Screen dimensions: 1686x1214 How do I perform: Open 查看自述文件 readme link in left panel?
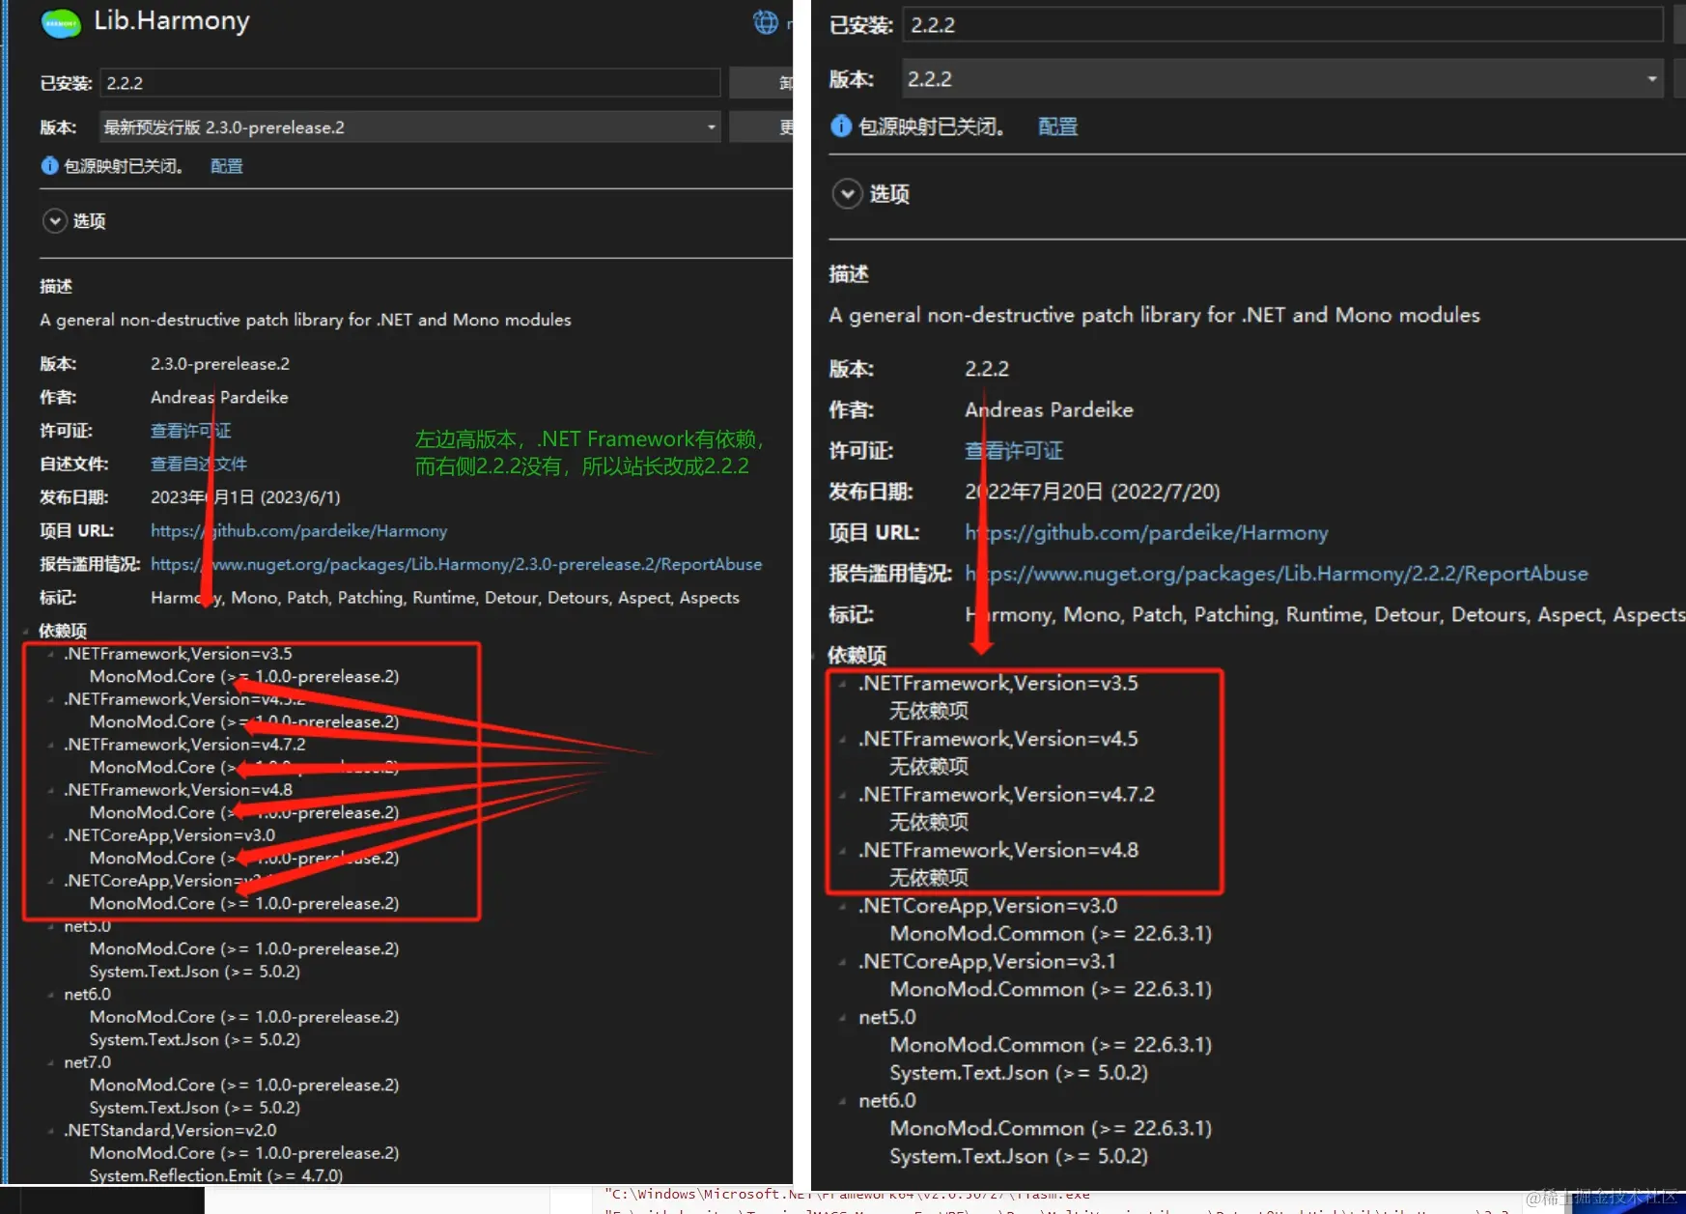[199, 464]
